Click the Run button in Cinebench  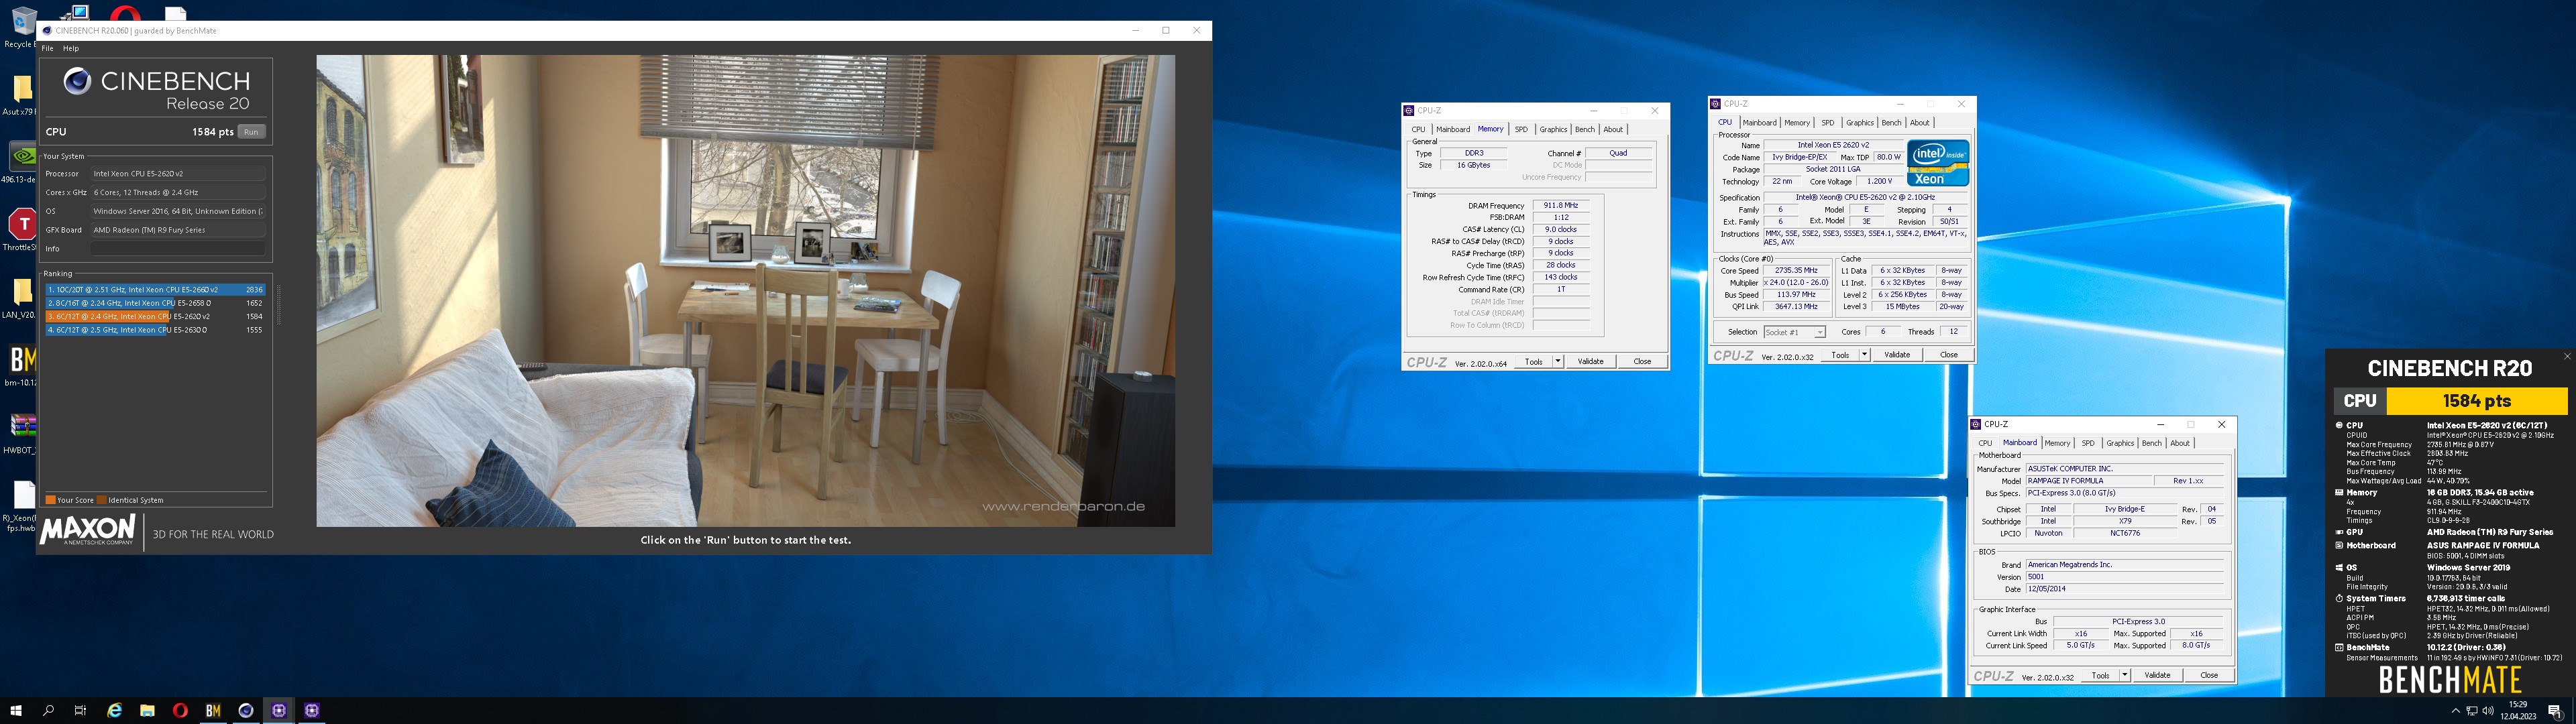(x=251, y=132)
